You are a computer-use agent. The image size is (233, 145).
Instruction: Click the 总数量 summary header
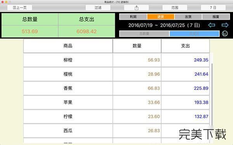[x=30, y=19]
